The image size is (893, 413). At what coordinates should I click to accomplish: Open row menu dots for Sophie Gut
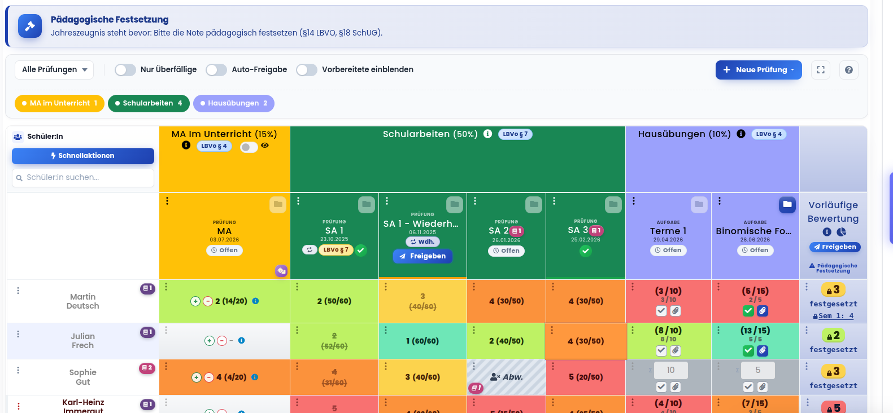pyautogui.click(x=18, y=370)
